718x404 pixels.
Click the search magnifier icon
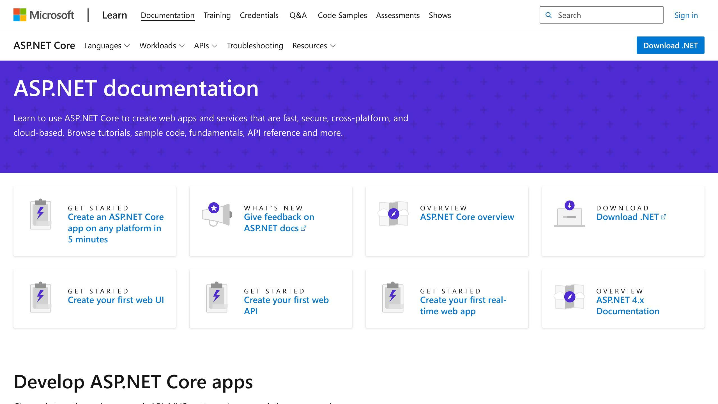click(549, 15)
